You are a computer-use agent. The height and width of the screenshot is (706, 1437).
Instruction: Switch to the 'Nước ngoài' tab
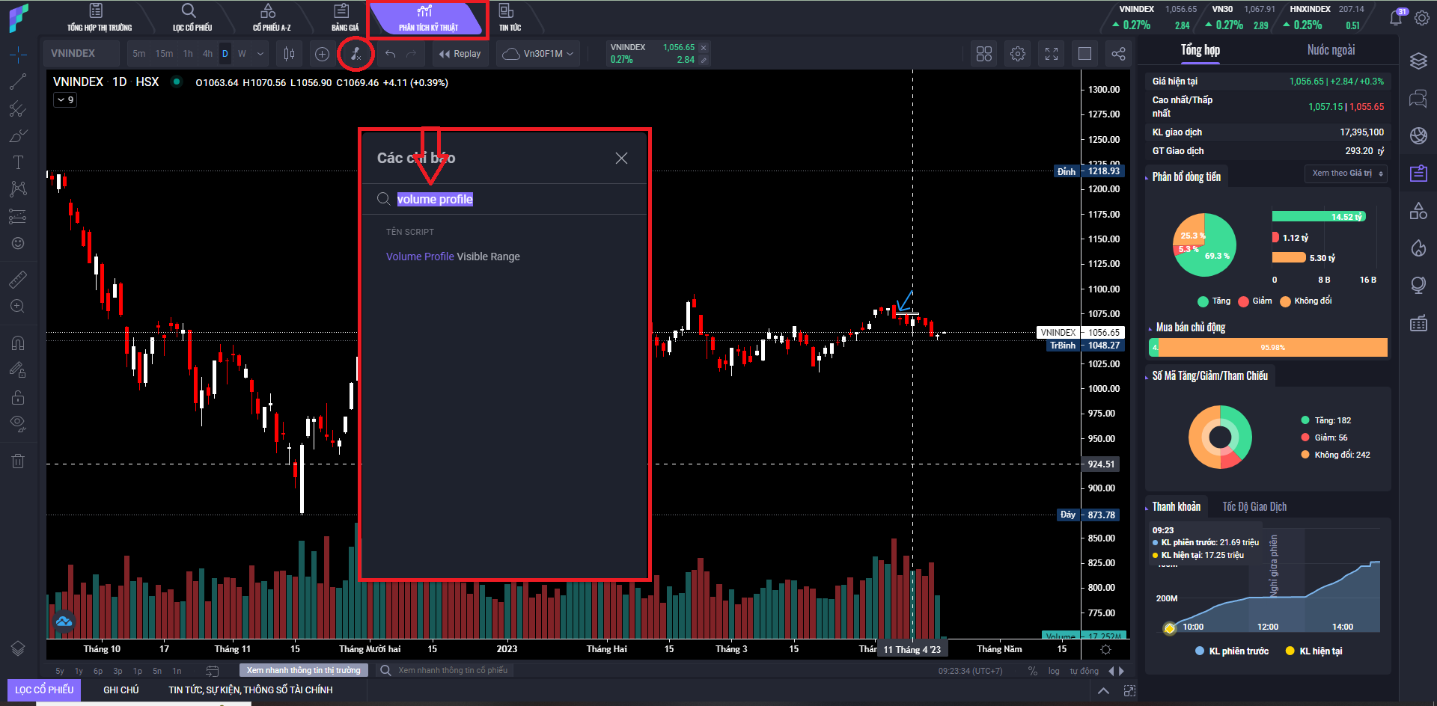tap(1331, 50)
